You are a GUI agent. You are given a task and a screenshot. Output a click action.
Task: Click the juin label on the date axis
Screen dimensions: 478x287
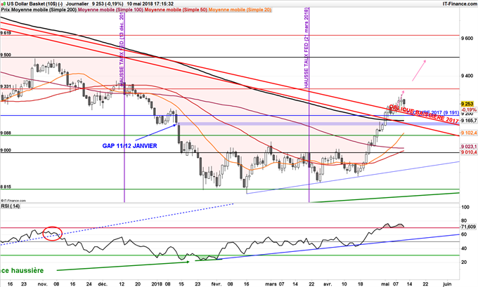coord(447,284)
